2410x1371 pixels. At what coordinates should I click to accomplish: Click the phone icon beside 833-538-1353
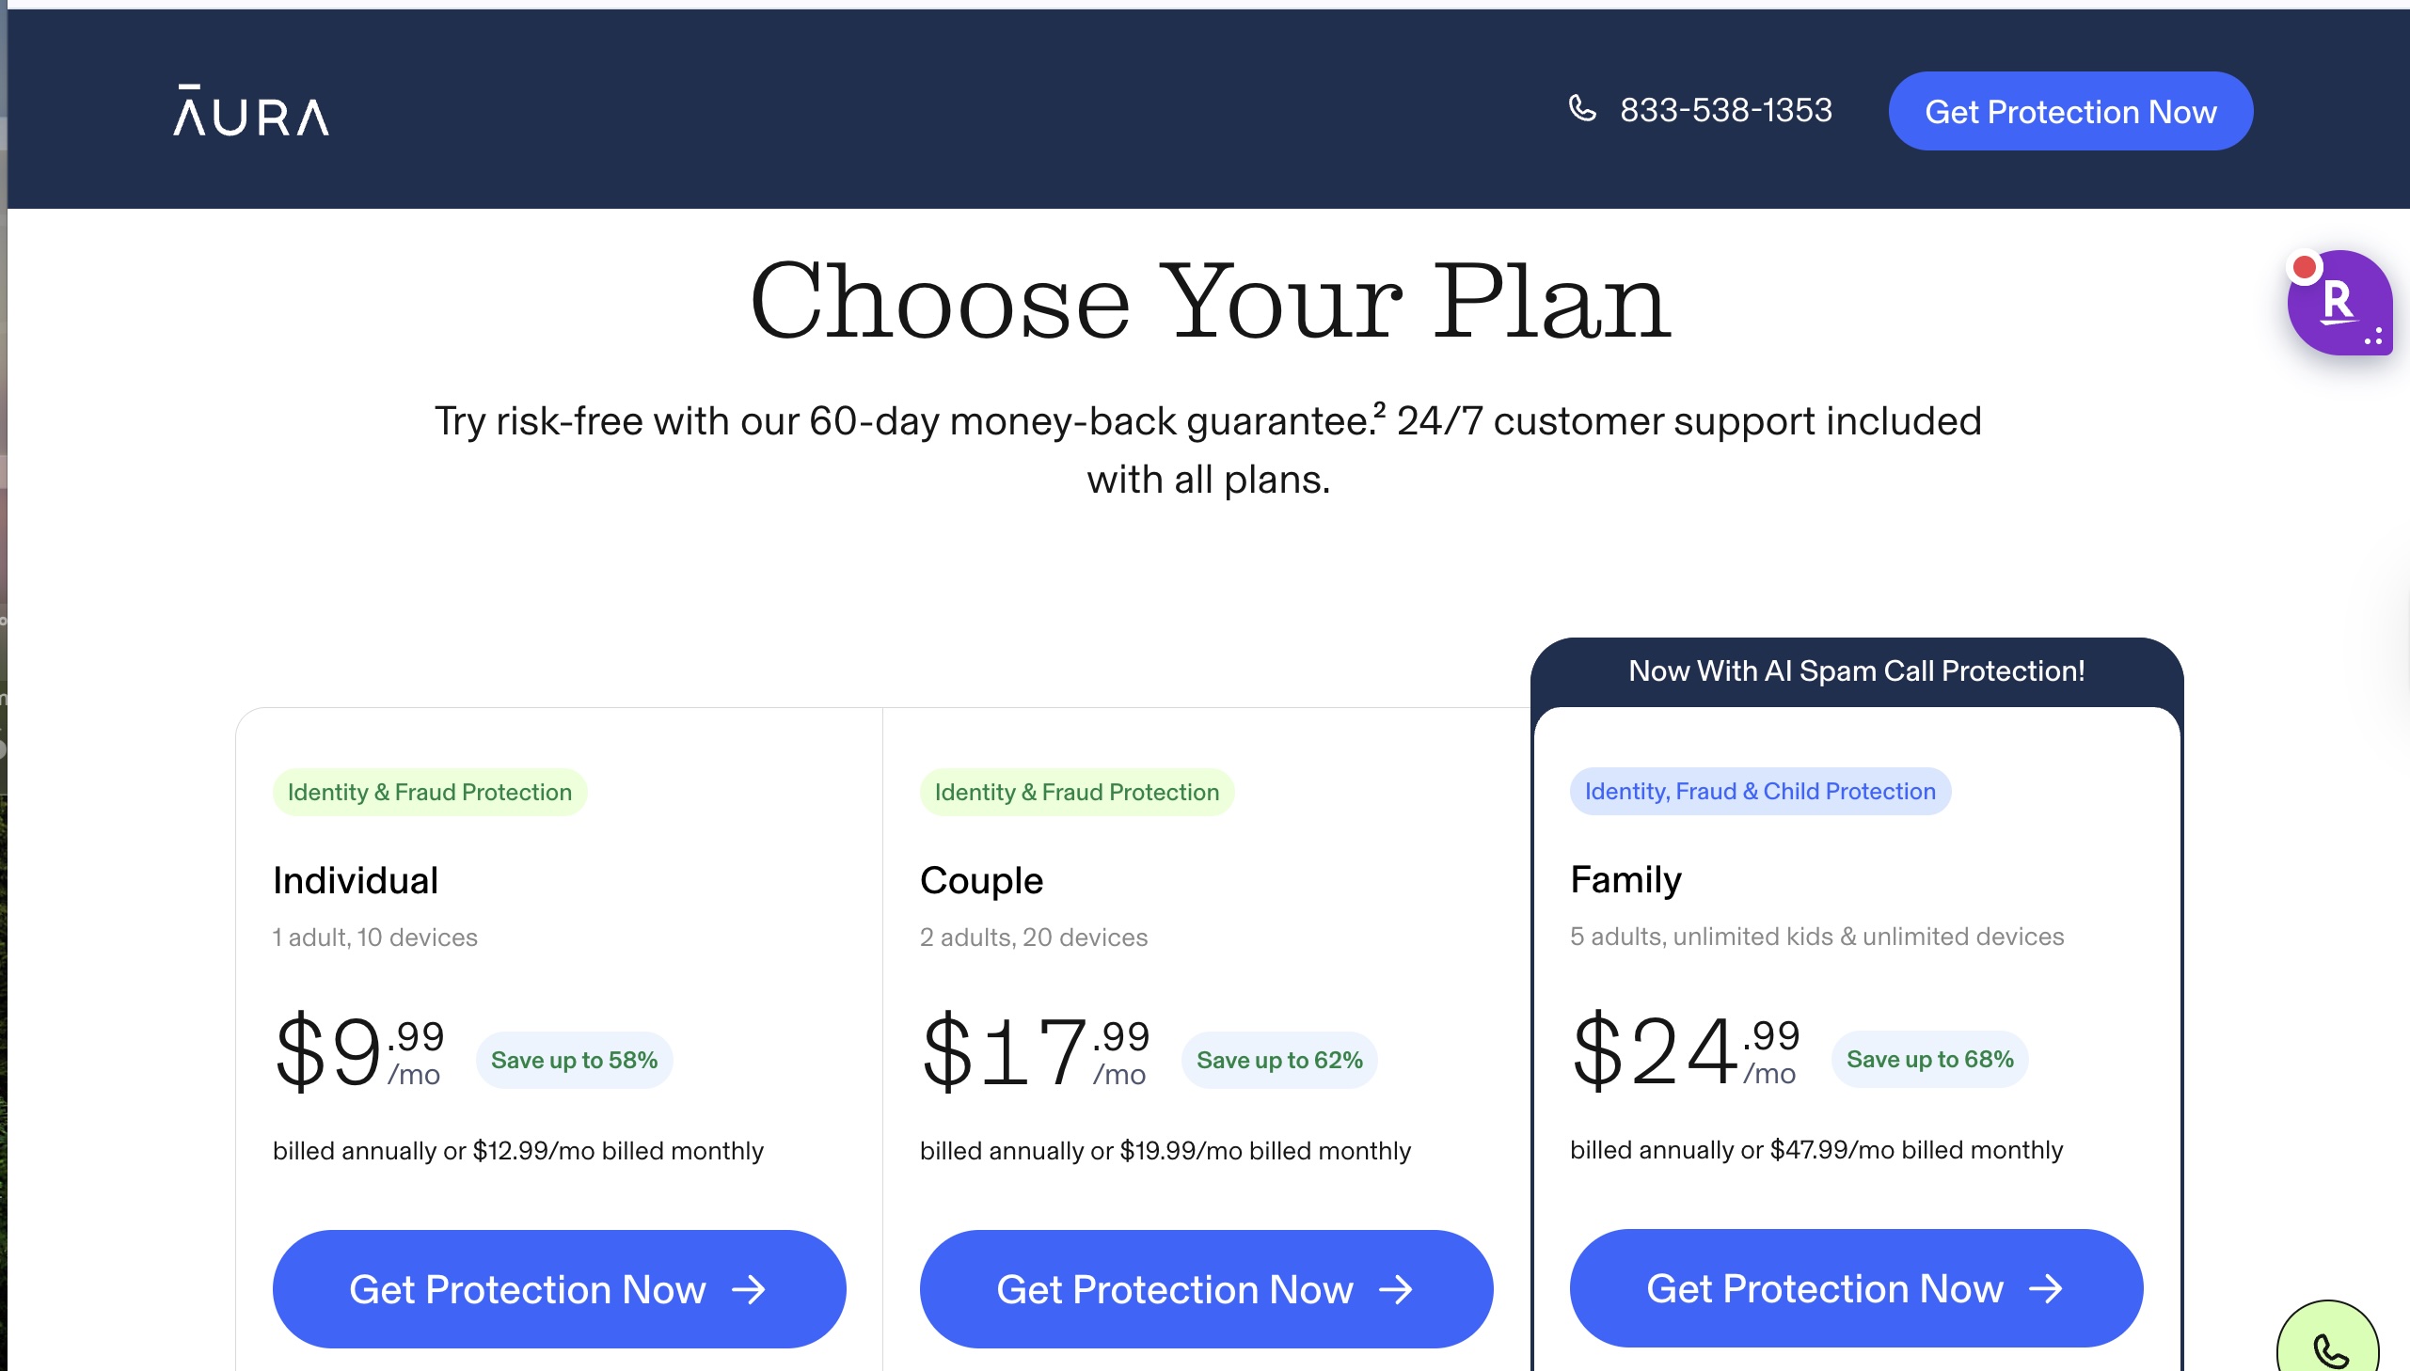1582,109
